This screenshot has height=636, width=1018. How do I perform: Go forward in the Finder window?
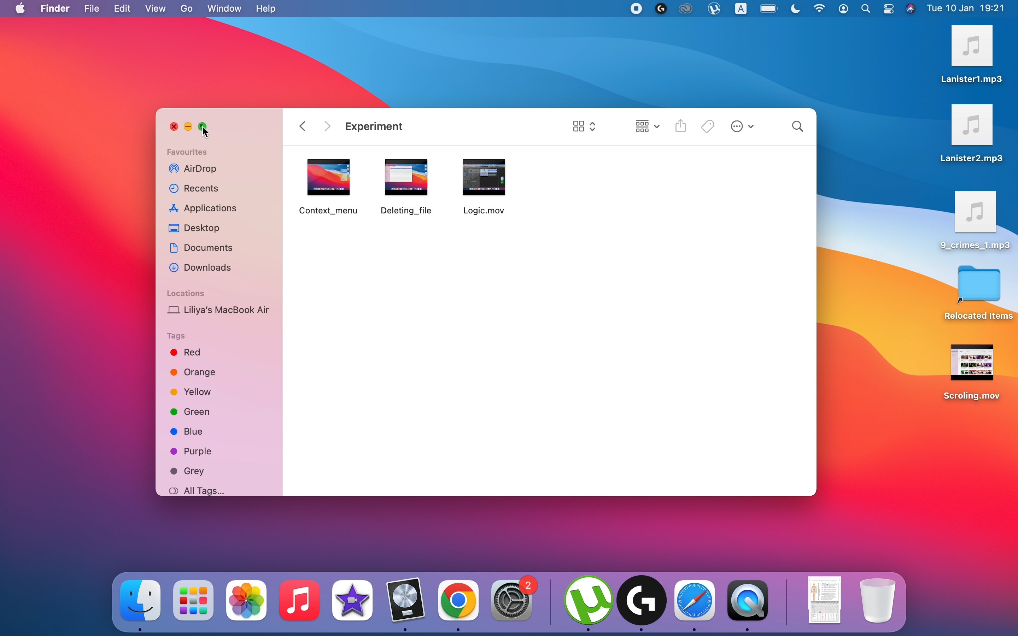[328, 126]
